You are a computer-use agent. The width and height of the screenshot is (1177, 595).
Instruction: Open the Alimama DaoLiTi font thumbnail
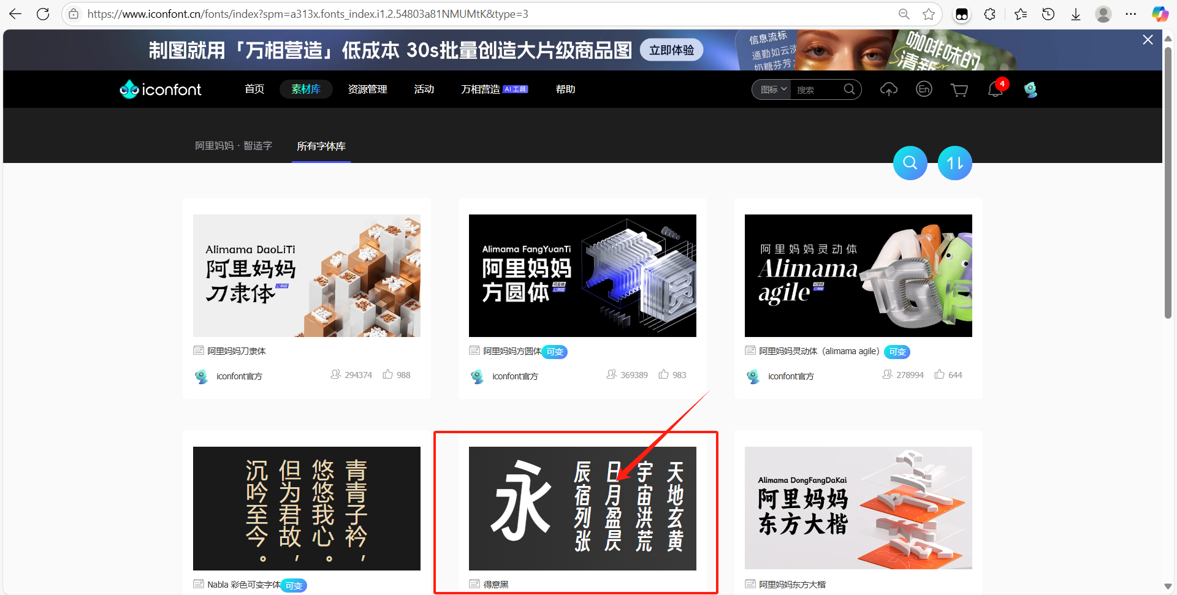coord(307,276)
